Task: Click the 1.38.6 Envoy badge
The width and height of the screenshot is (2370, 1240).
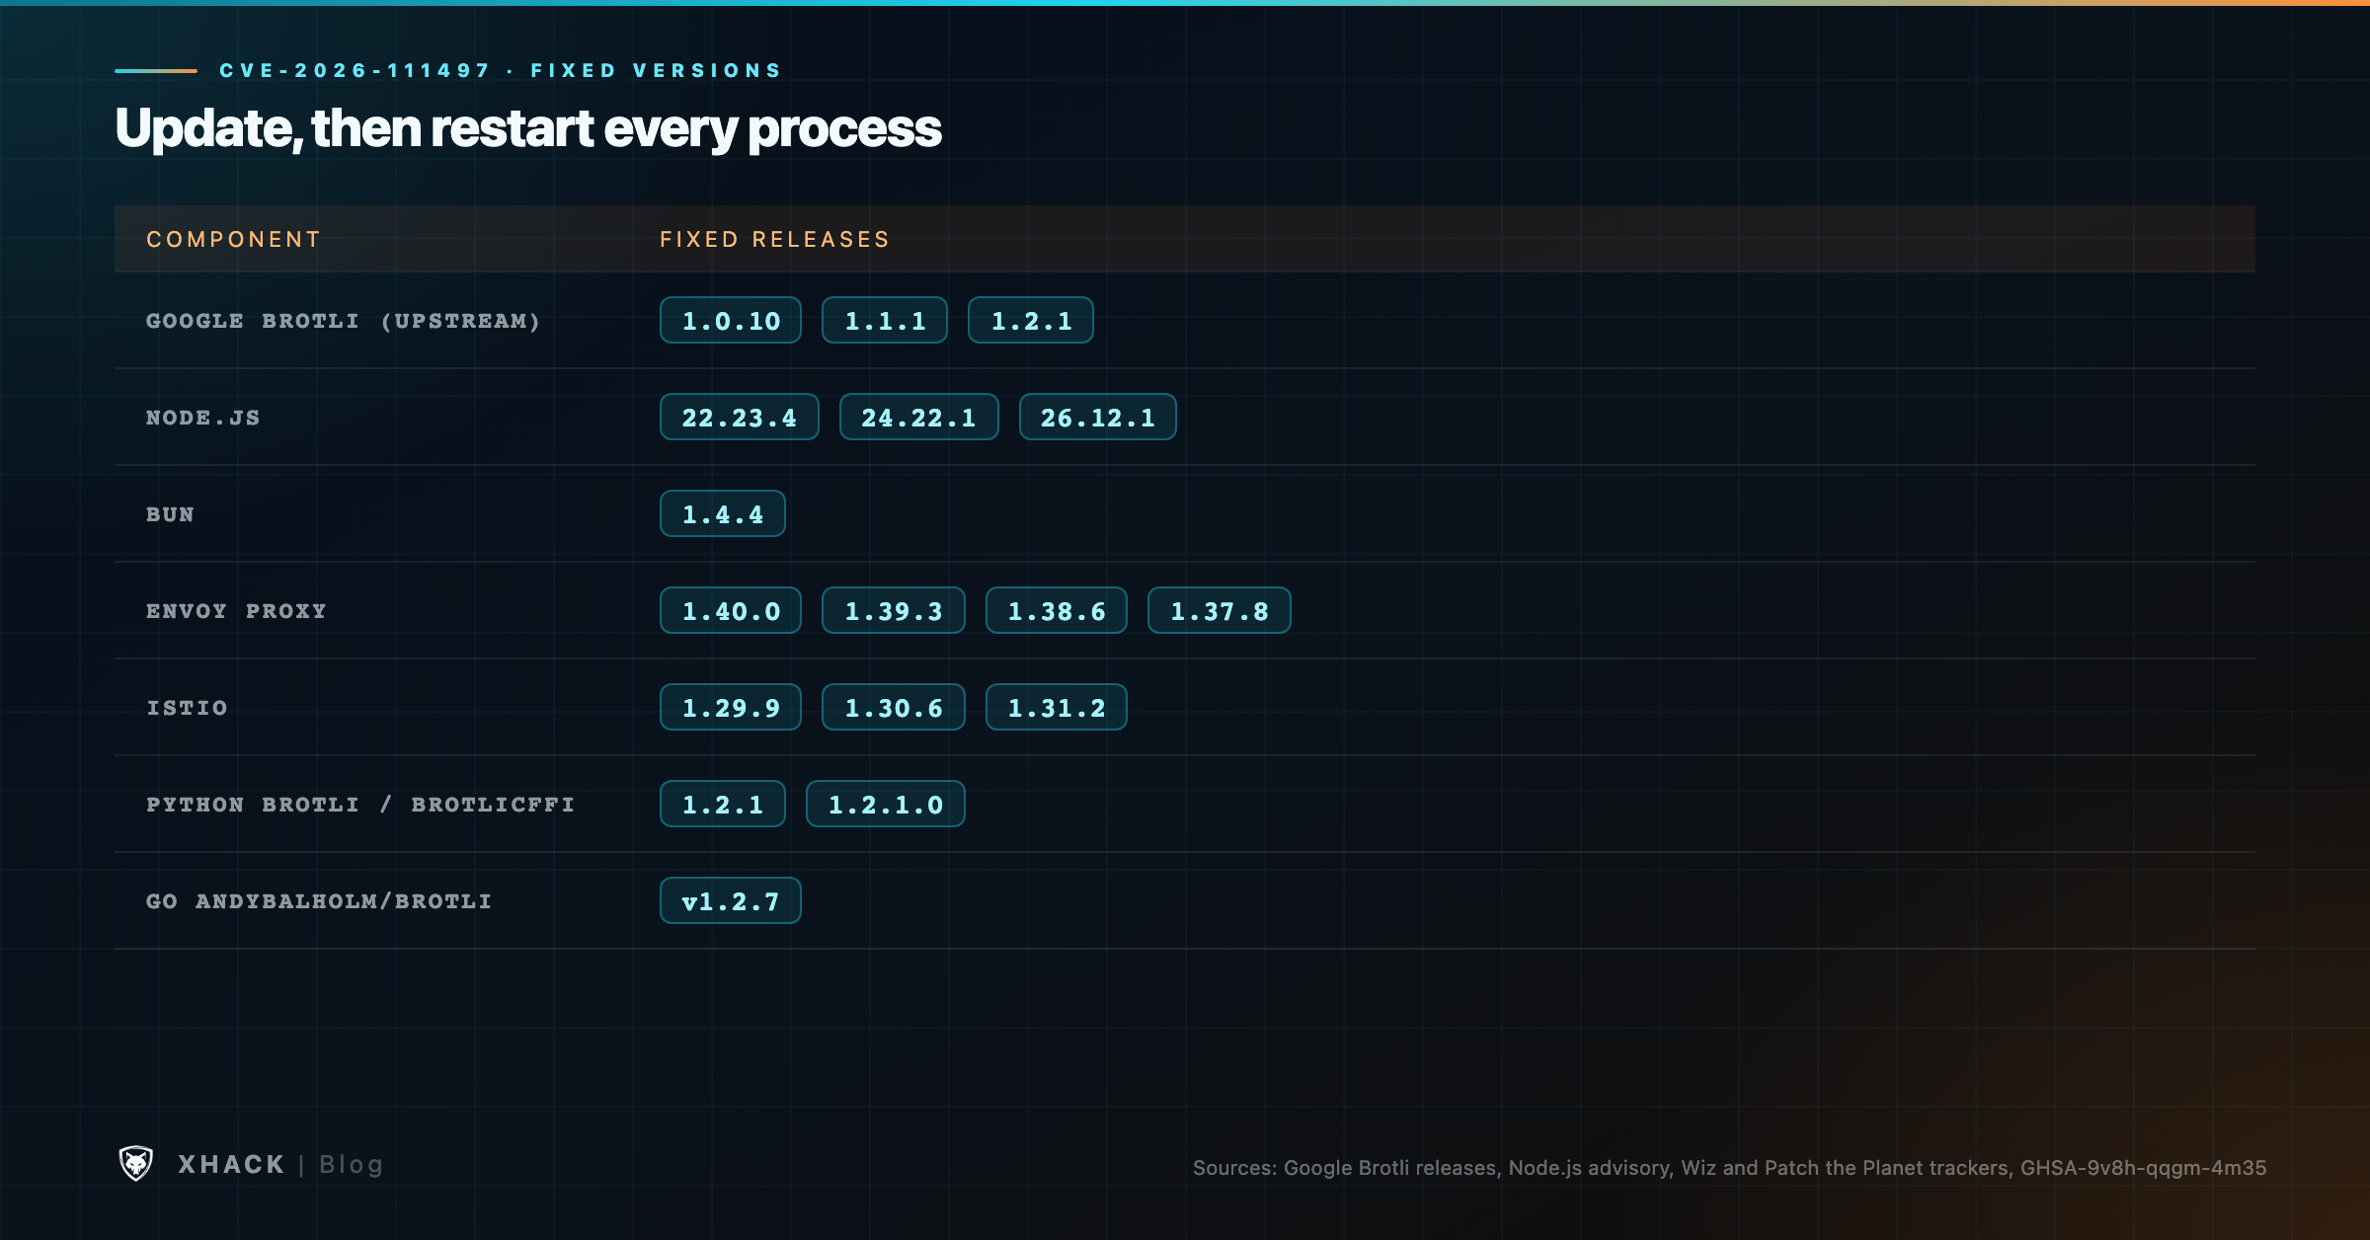Action: click(1057, 610)
